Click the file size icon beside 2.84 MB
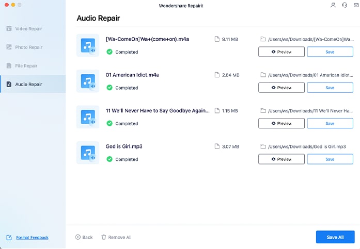The width and height of the screenshot is (360, 249). (x=217, y=75)
